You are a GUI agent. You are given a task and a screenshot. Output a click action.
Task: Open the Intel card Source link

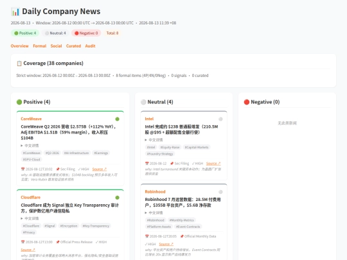[213, 164]
